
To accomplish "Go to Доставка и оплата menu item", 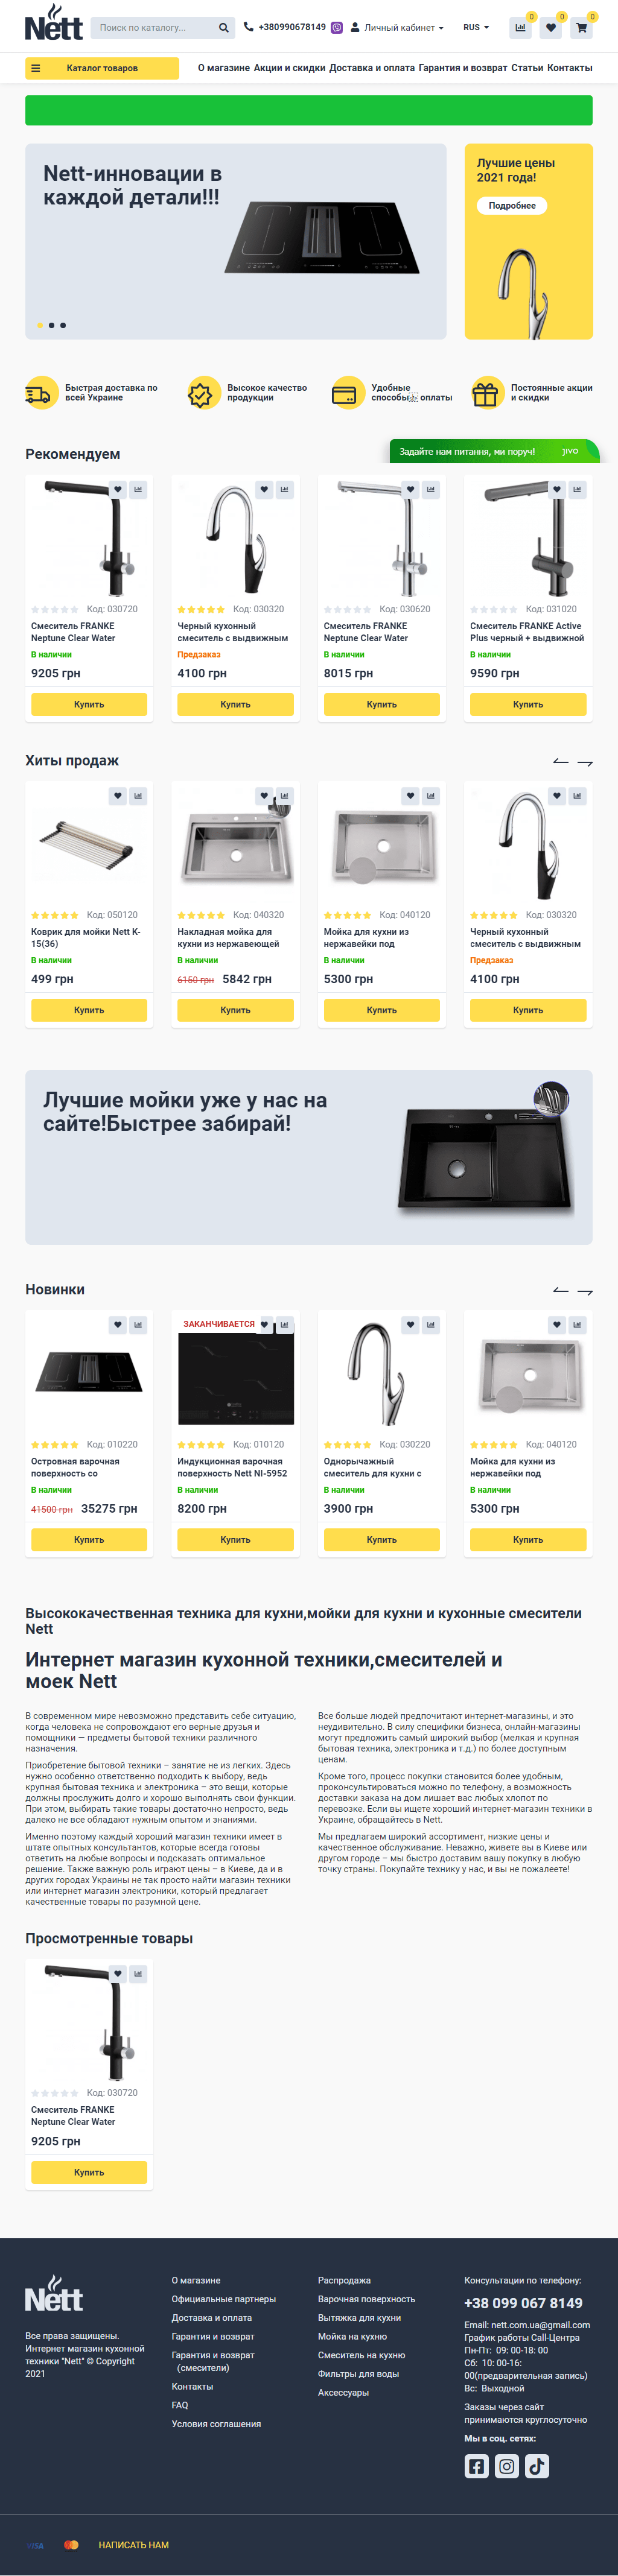I will click(372, 68).
